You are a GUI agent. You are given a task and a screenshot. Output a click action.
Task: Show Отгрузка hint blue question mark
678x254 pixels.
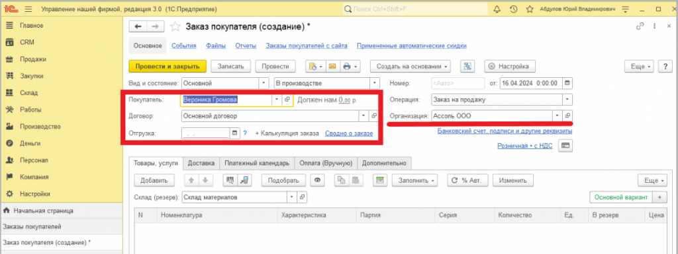pos(245,133)
